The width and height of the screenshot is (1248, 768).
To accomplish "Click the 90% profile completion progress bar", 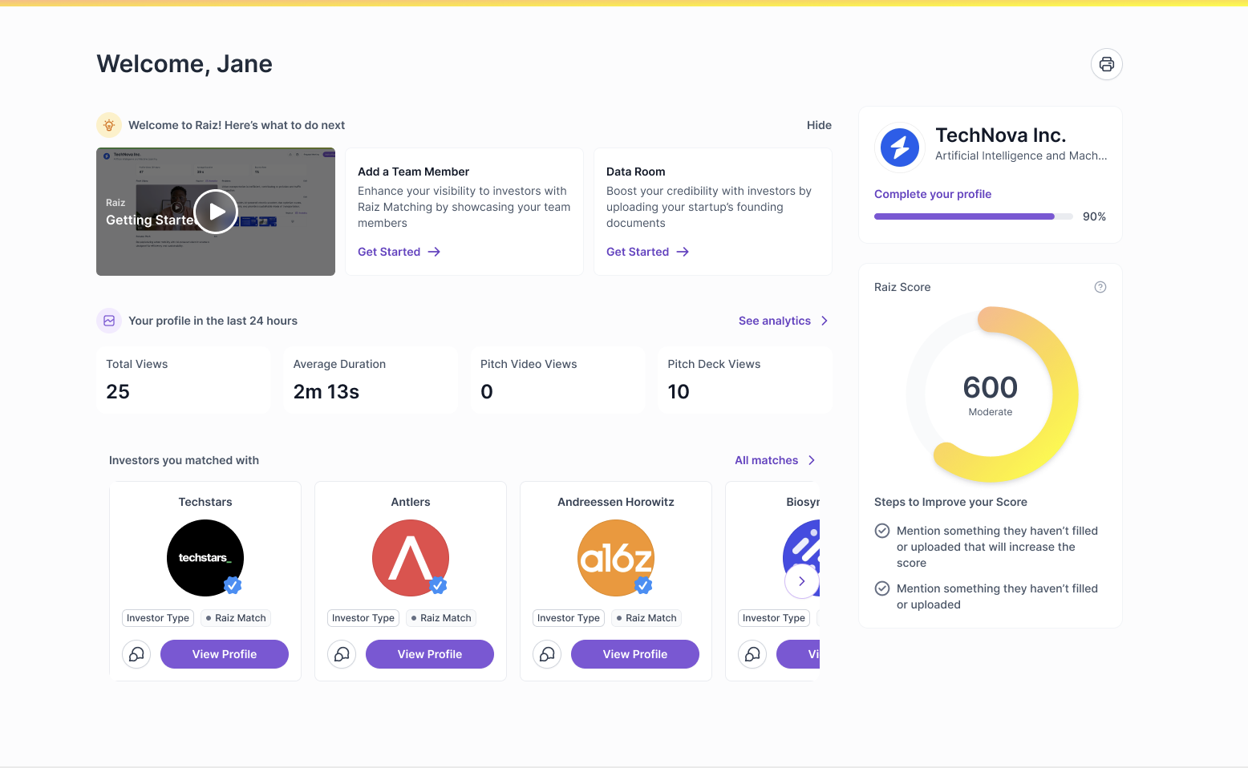I will (974, 216).
